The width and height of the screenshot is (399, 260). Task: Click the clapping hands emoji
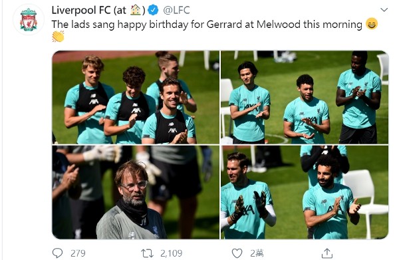tap(58, 37)
